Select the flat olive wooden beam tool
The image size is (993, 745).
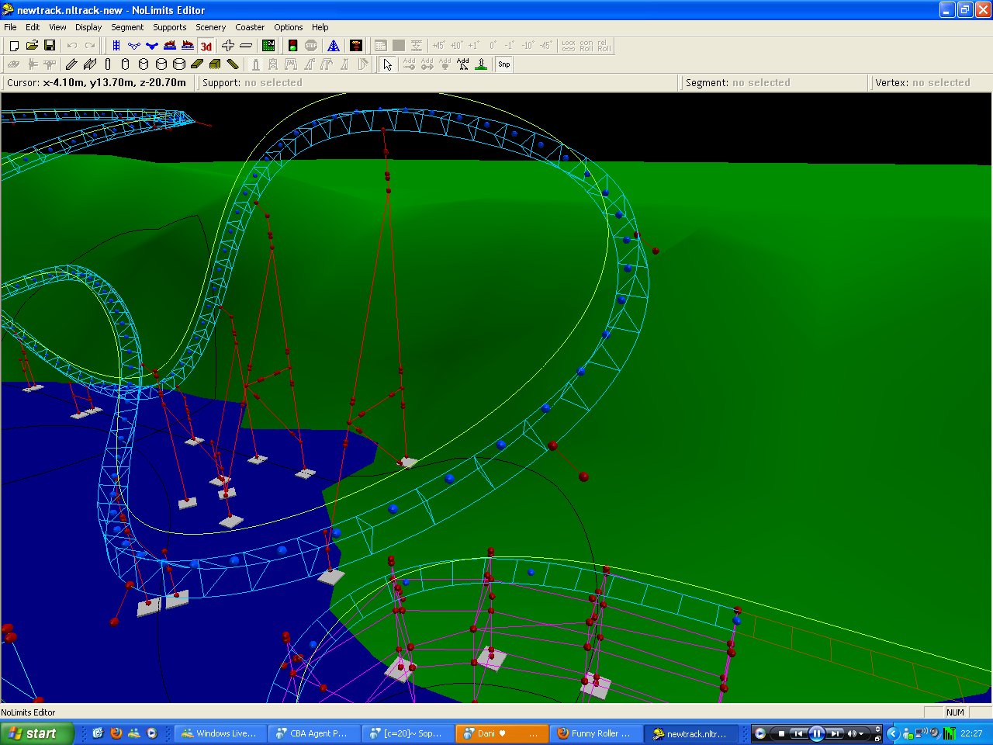pyautogui.click(x=197, y=64)
